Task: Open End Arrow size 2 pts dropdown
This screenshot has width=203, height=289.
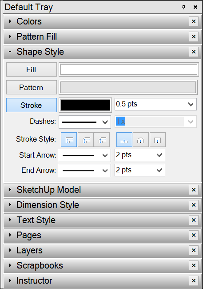Action: tap(140, 170)
